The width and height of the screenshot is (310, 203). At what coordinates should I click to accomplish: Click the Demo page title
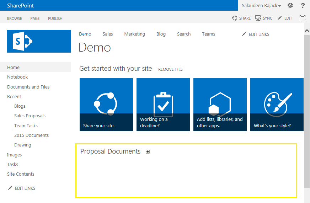point(95,47)
